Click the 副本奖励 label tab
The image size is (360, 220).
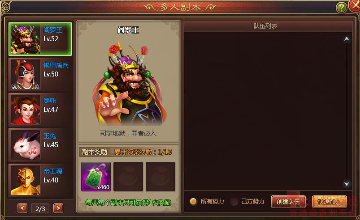(95, 152)
